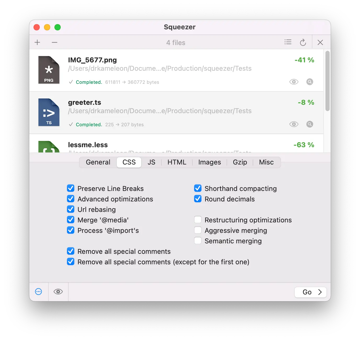Preview greeter.ts with its eye icon

(x=294, y=124)
